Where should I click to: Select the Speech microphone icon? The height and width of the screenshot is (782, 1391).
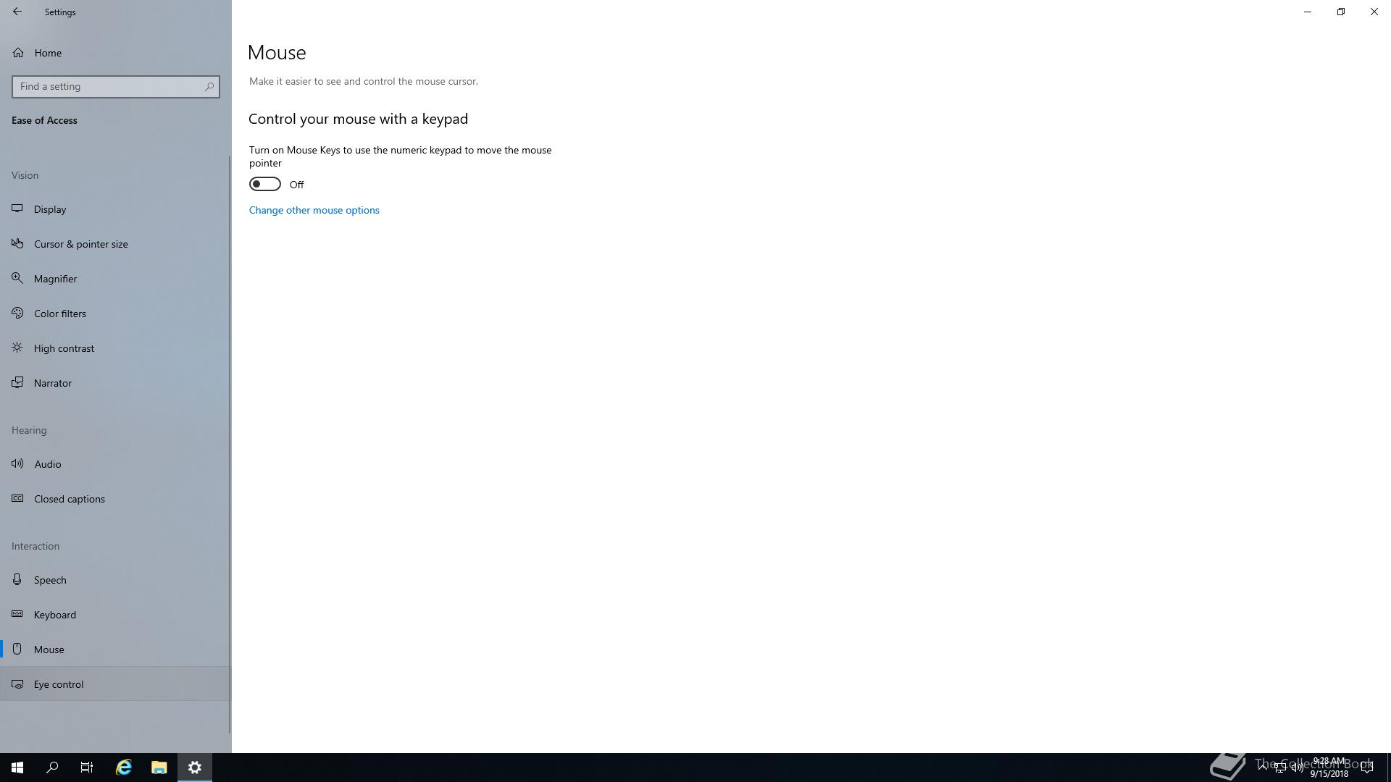pyautogui.click(x=17, y=579)
